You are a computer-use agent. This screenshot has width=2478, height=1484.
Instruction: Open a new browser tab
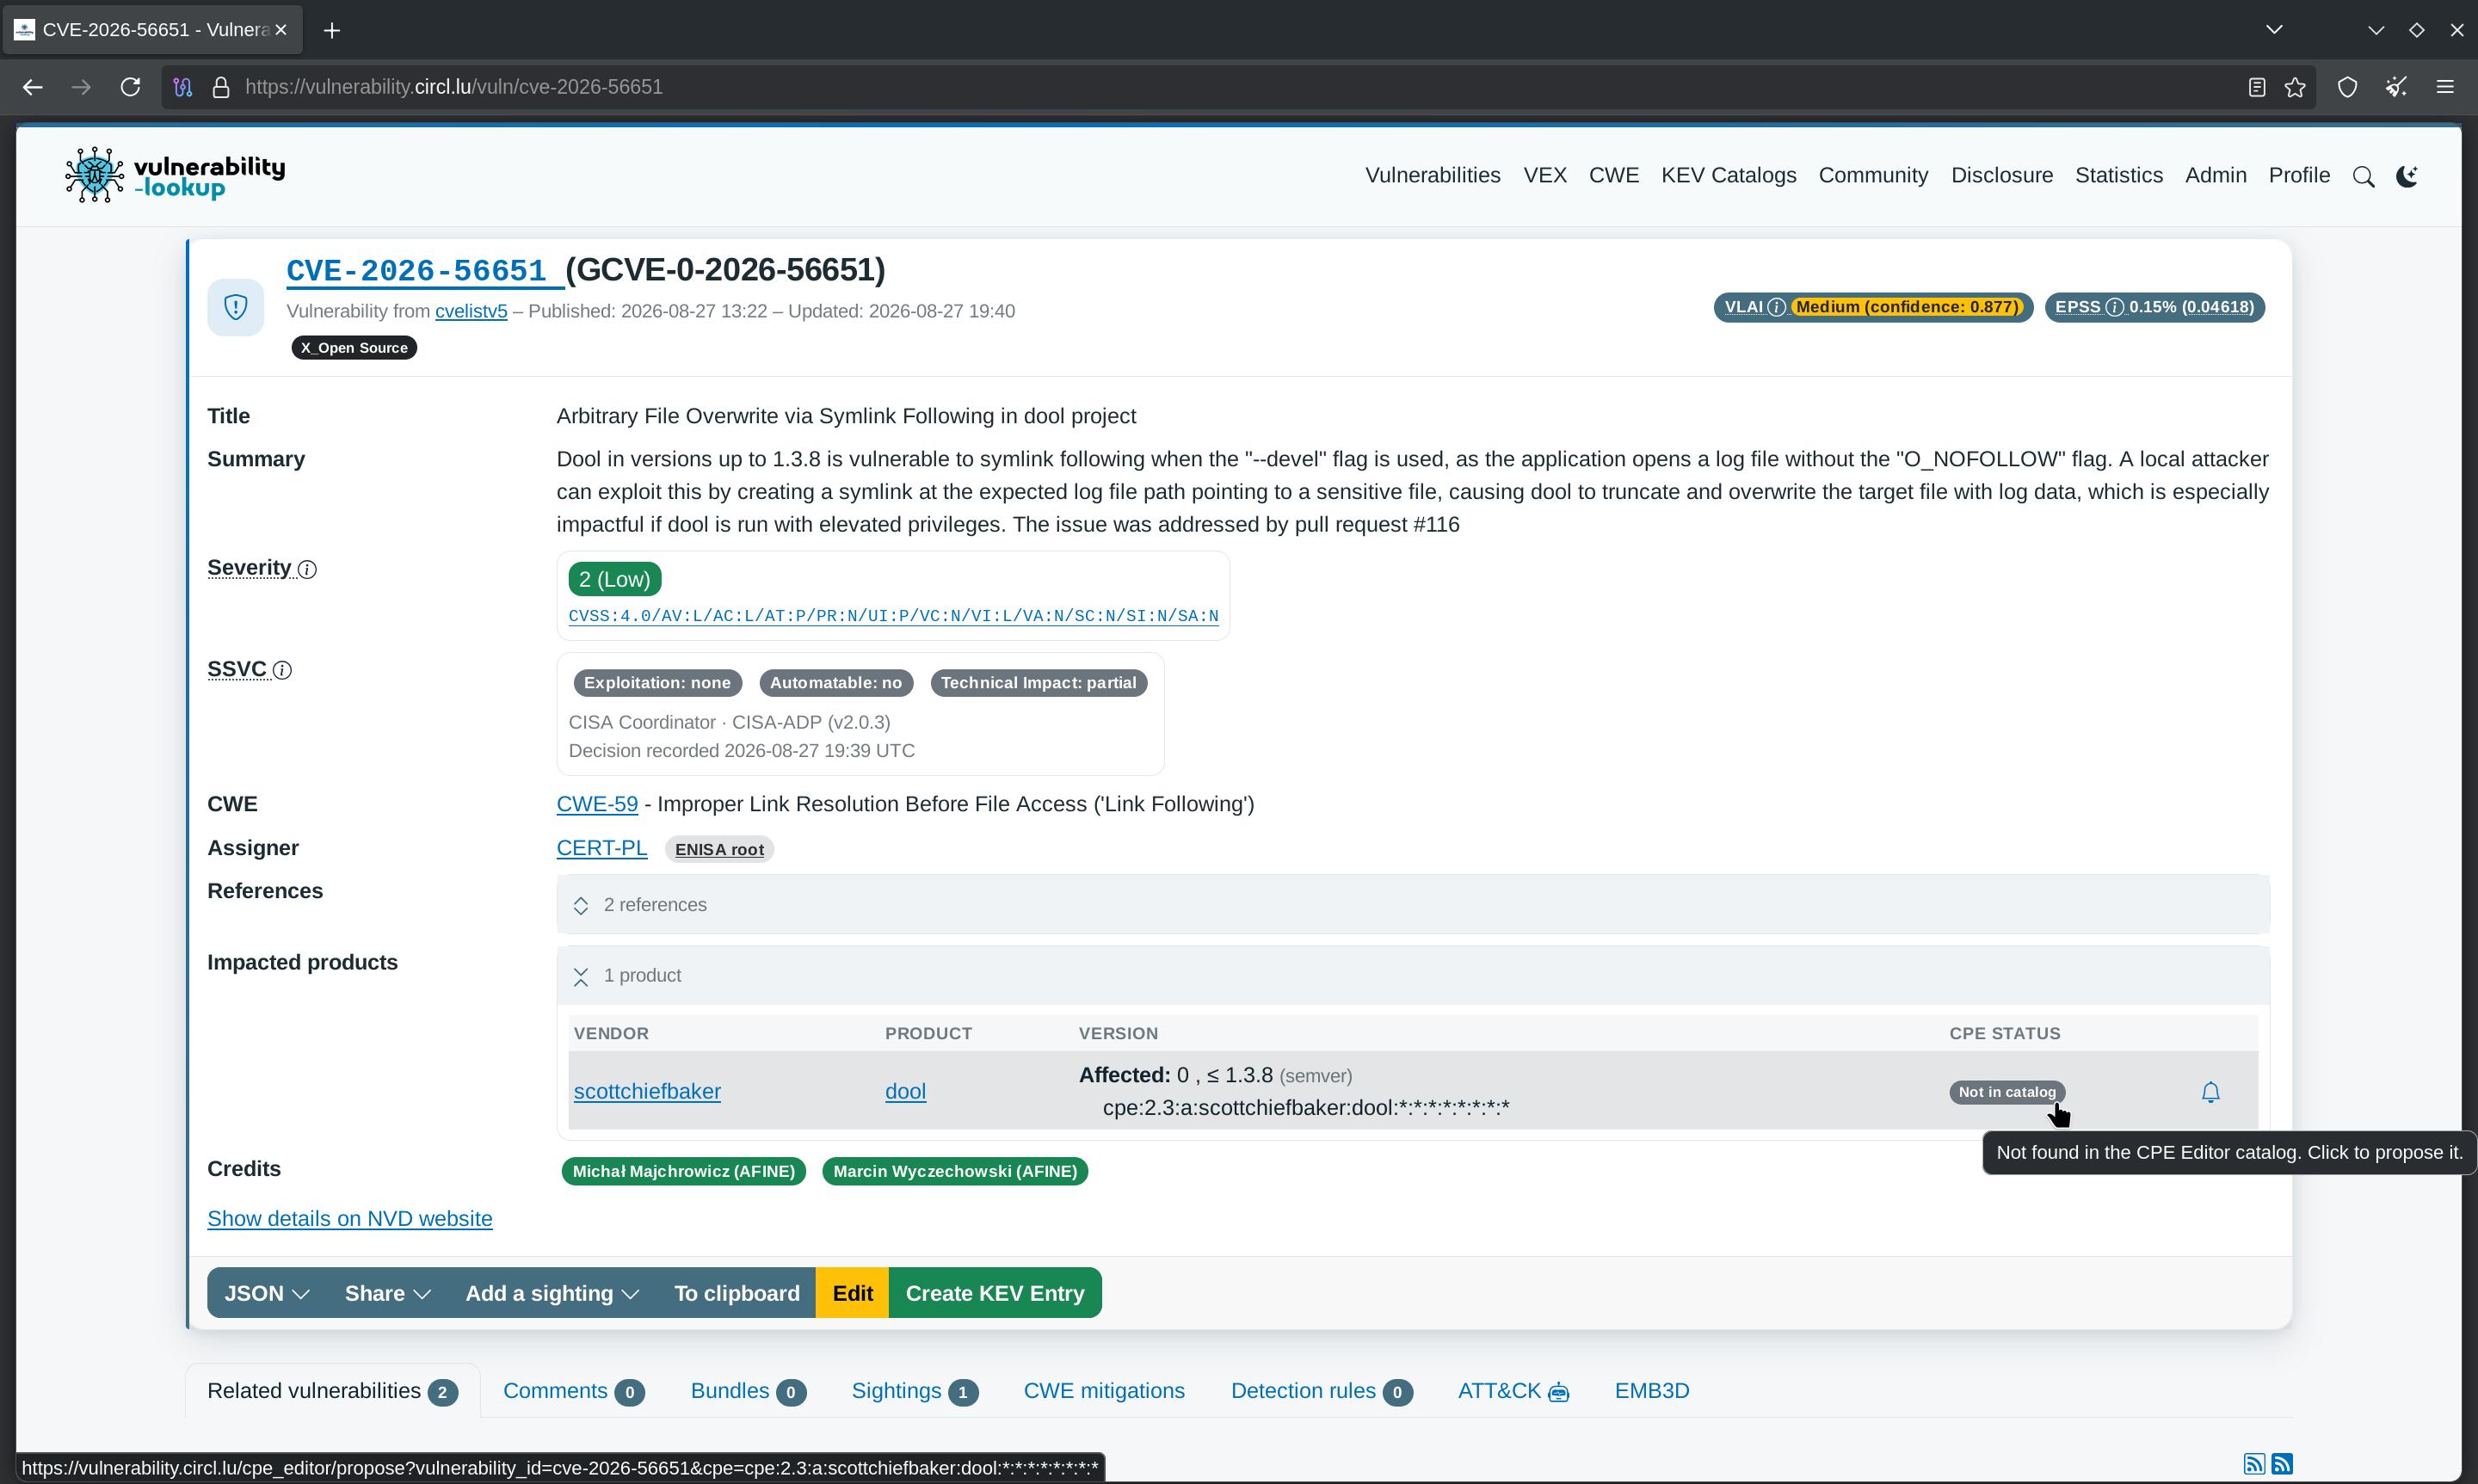tap(332, 30)
